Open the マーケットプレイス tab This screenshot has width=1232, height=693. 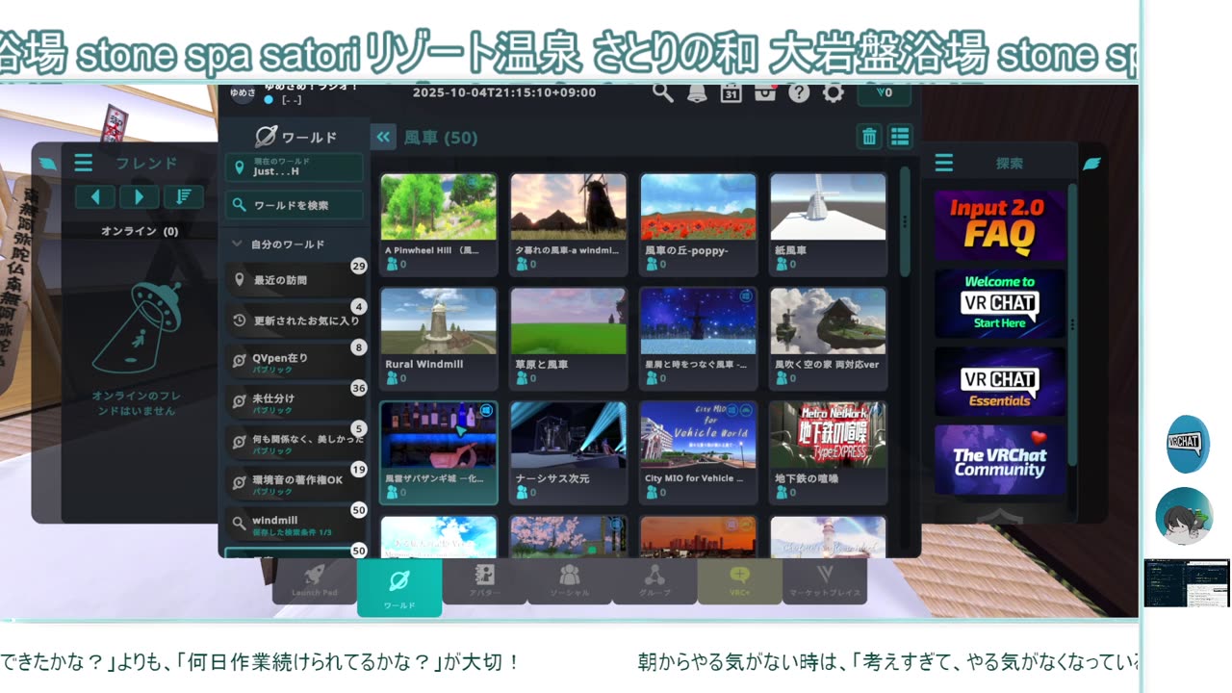tap(825, 581)
